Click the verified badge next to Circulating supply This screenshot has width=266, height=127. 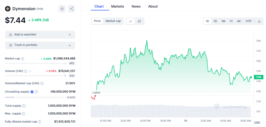click(32, 92)
